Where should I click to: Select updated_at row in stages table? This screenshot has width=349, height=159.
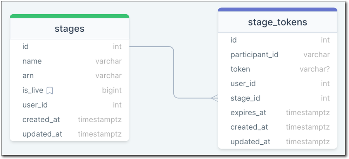(69, 134)
